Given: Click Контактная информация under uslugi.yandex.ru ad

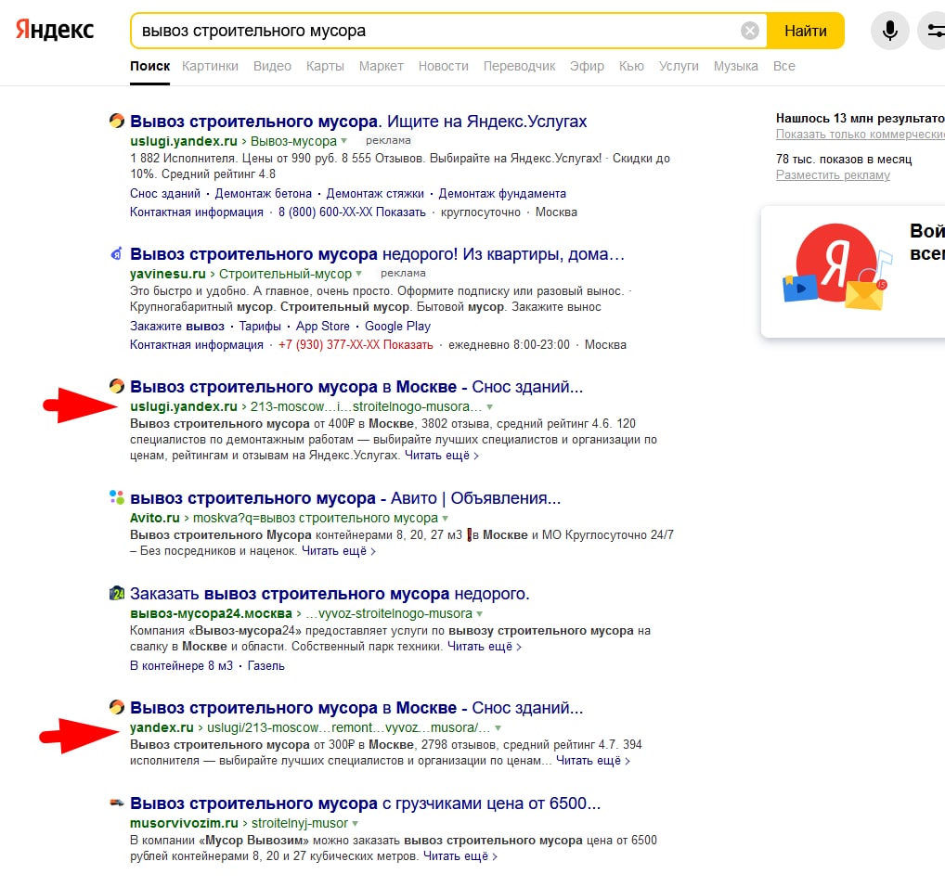Looking at the screenshot, I should pyautogui.click(x=197, y=212).
